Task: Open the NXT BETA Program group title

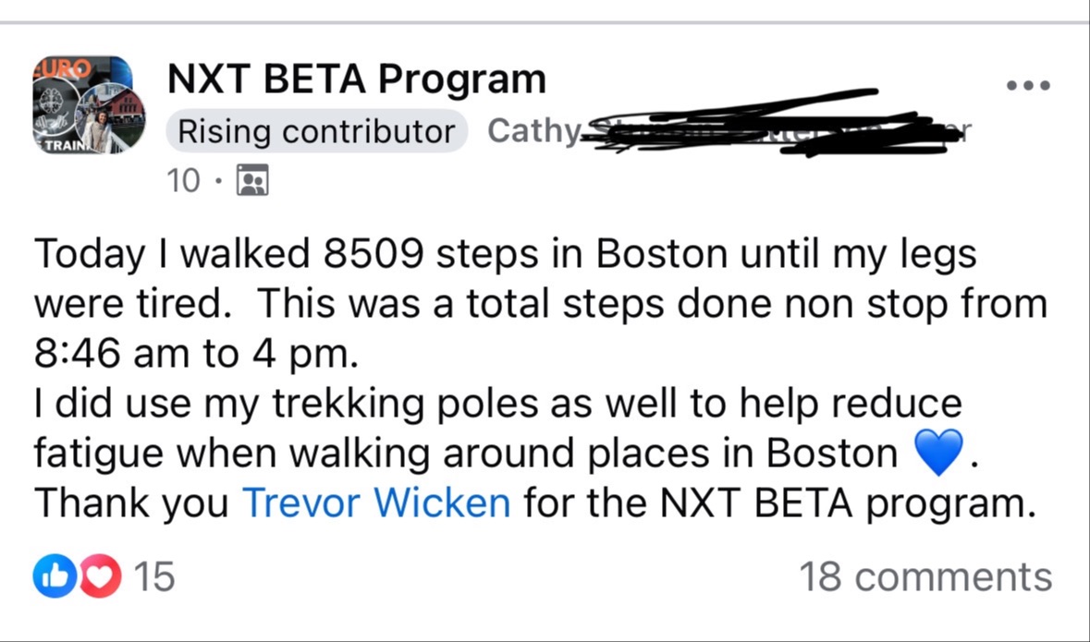Action: (x=356, y=79)
